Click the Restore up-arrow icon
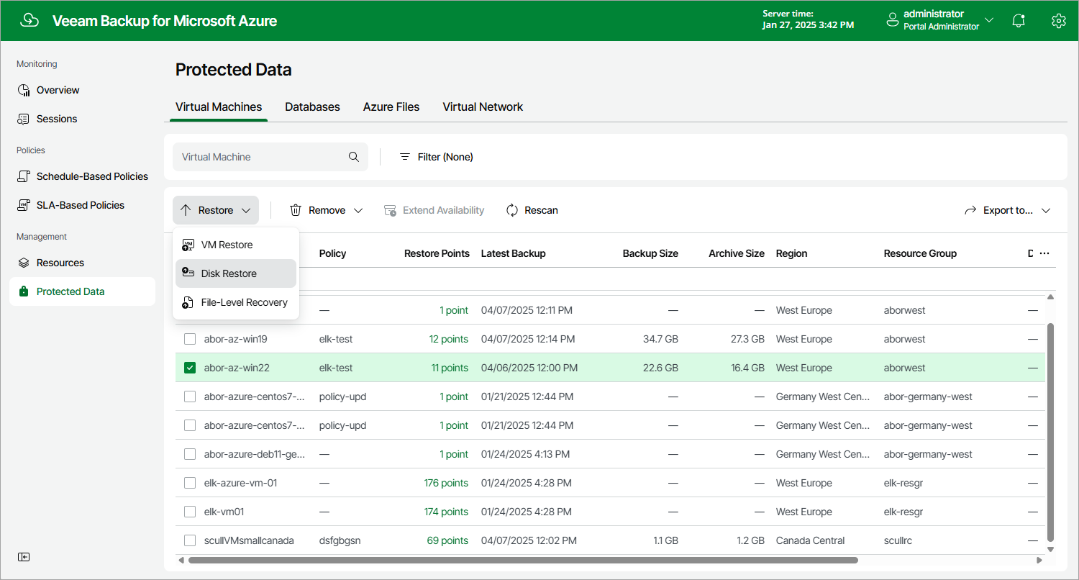 pos(186,210)
